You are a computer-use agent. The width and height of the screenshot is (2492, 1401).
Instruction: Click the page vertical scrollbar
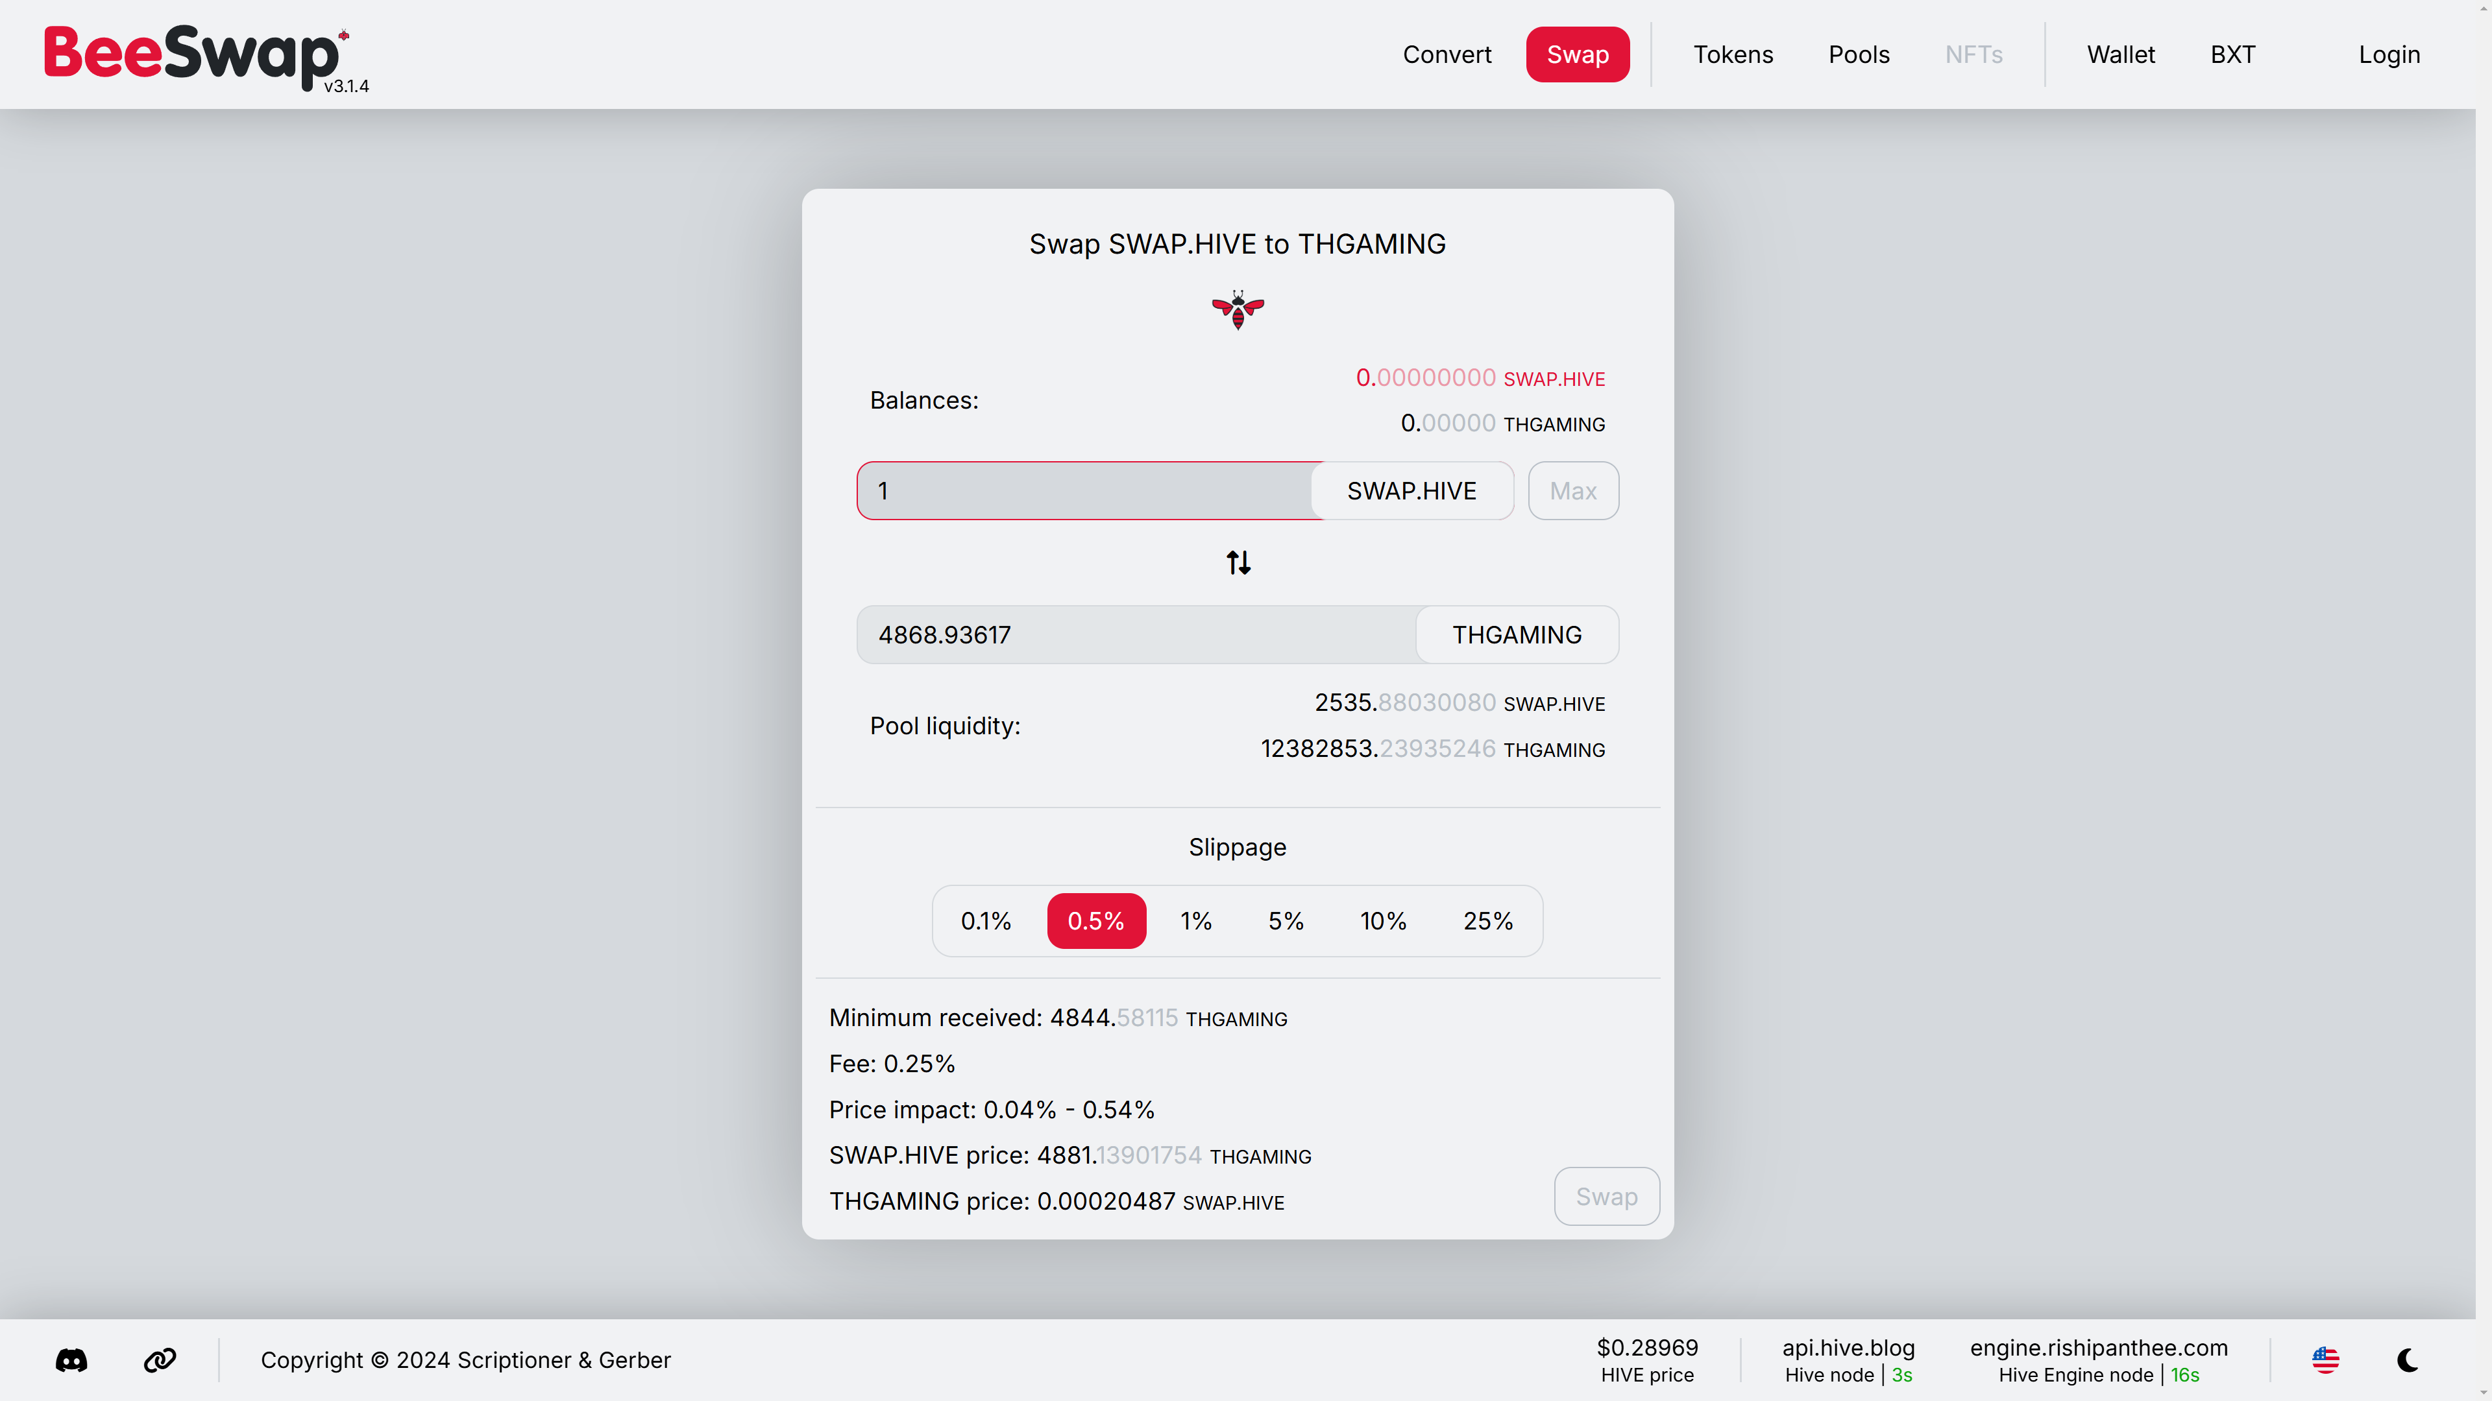[2484, 700]
